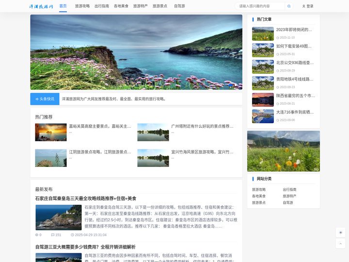
Task: Open article 石家庄自驾秦皇岛三天最全攻略线路推荐
Action: [x=86, y=198]
